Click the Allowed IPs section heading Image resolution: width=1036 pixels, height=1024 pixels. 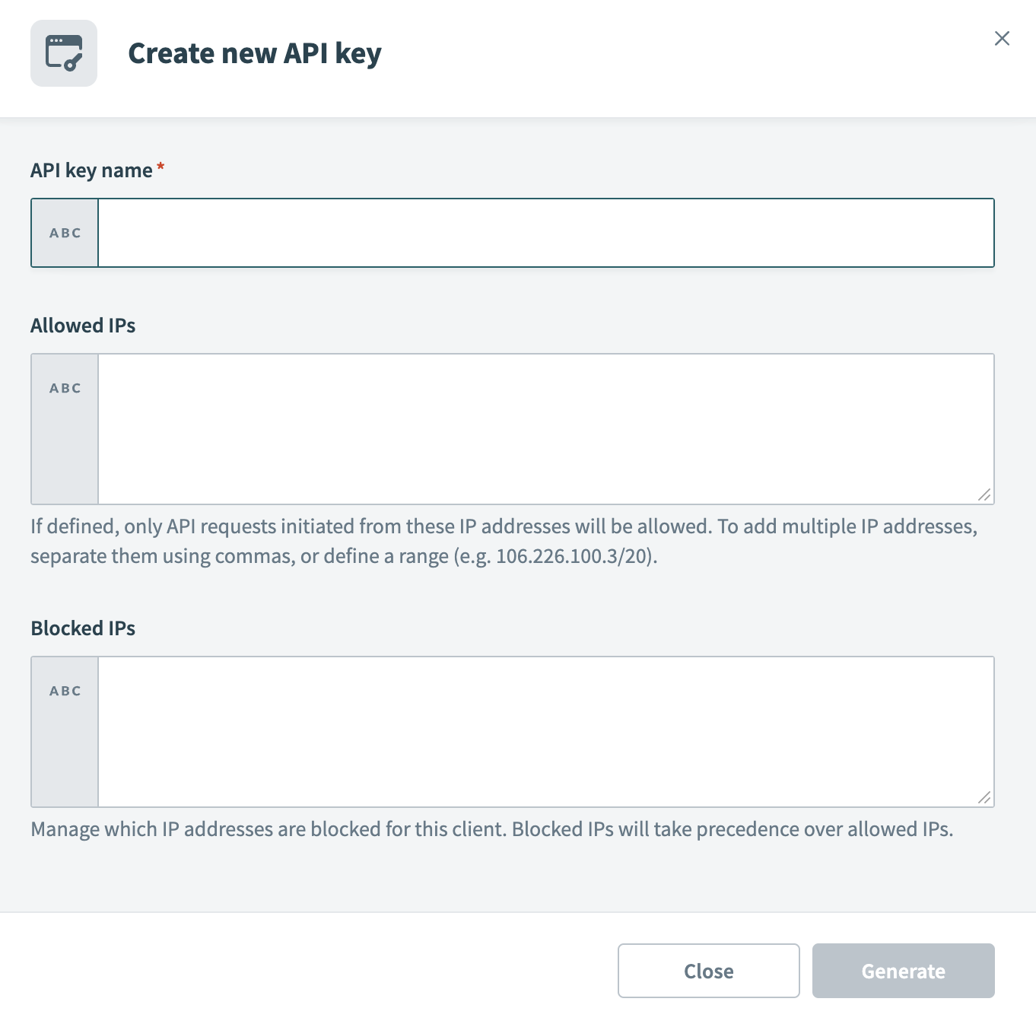click(82, 326)
